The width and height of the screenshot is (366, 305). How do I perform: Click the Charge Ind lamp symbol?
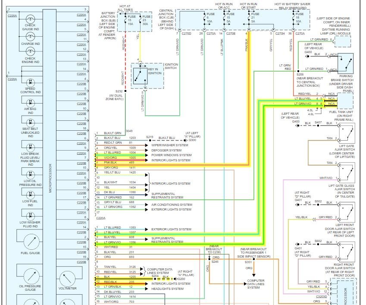(x=30, y=36)
